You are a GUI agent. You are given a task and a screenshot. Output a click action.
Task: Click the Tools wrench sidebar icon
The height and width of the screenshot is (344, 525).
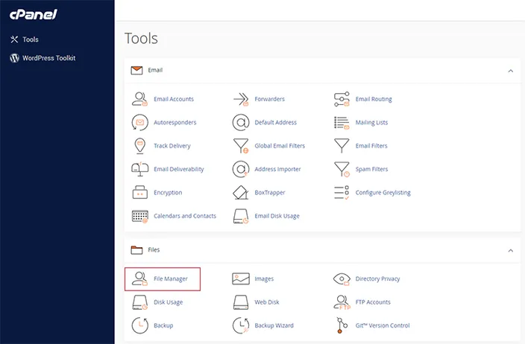14,39
